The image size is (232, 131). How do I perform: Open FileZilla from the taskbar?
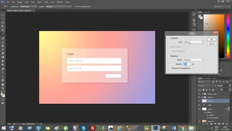point(93,128)
